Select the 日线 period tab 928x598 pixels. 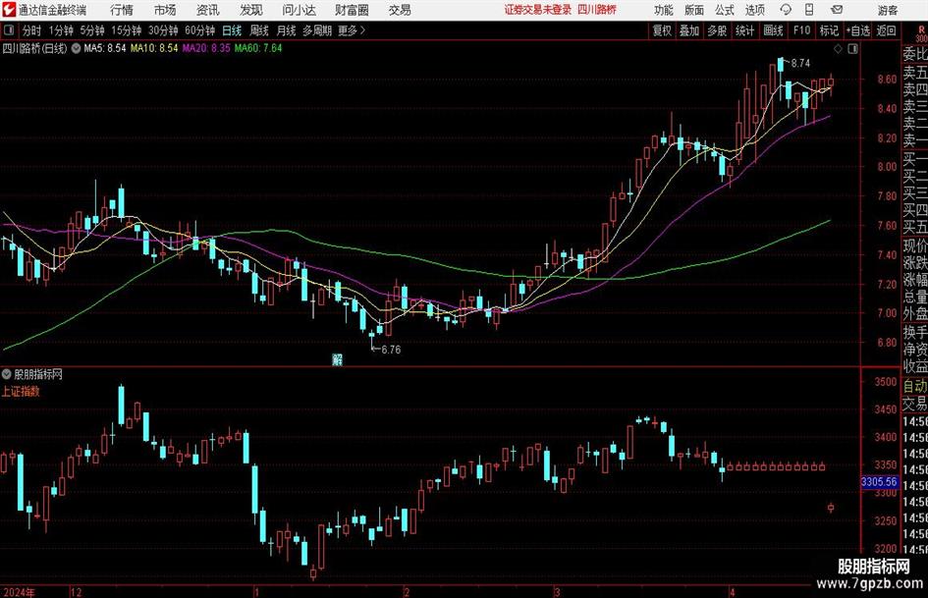click(232, 30)
